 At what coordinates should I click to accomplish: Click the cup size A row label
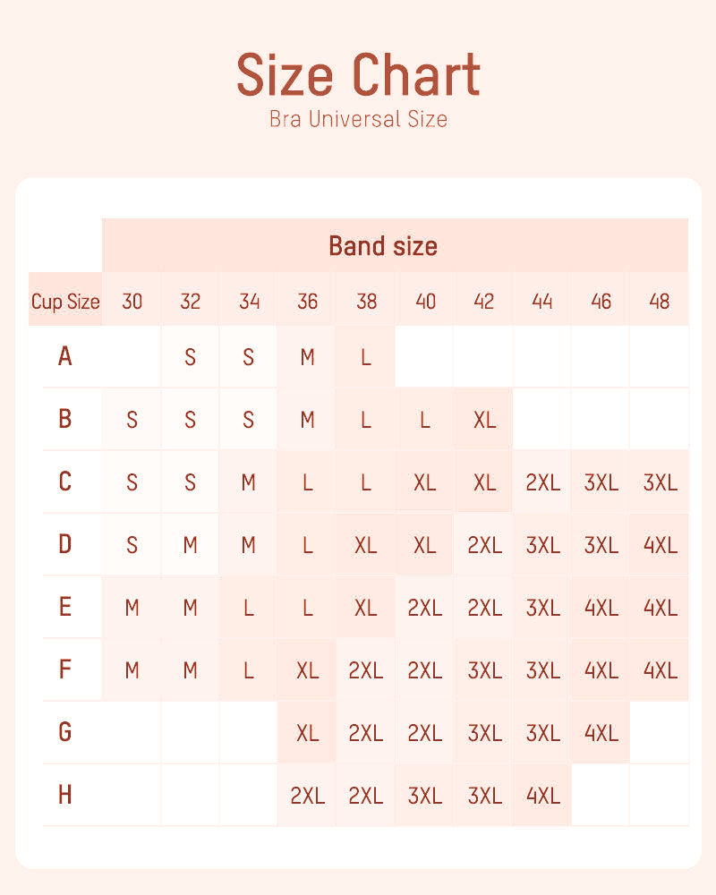tap(64, 357)
